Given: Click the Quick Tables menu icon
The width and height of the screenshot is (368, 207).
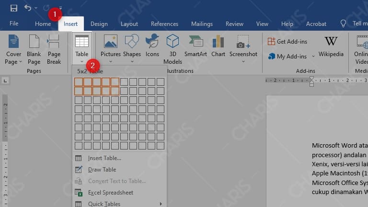Looking at the screenshot, I should [79, 204].
